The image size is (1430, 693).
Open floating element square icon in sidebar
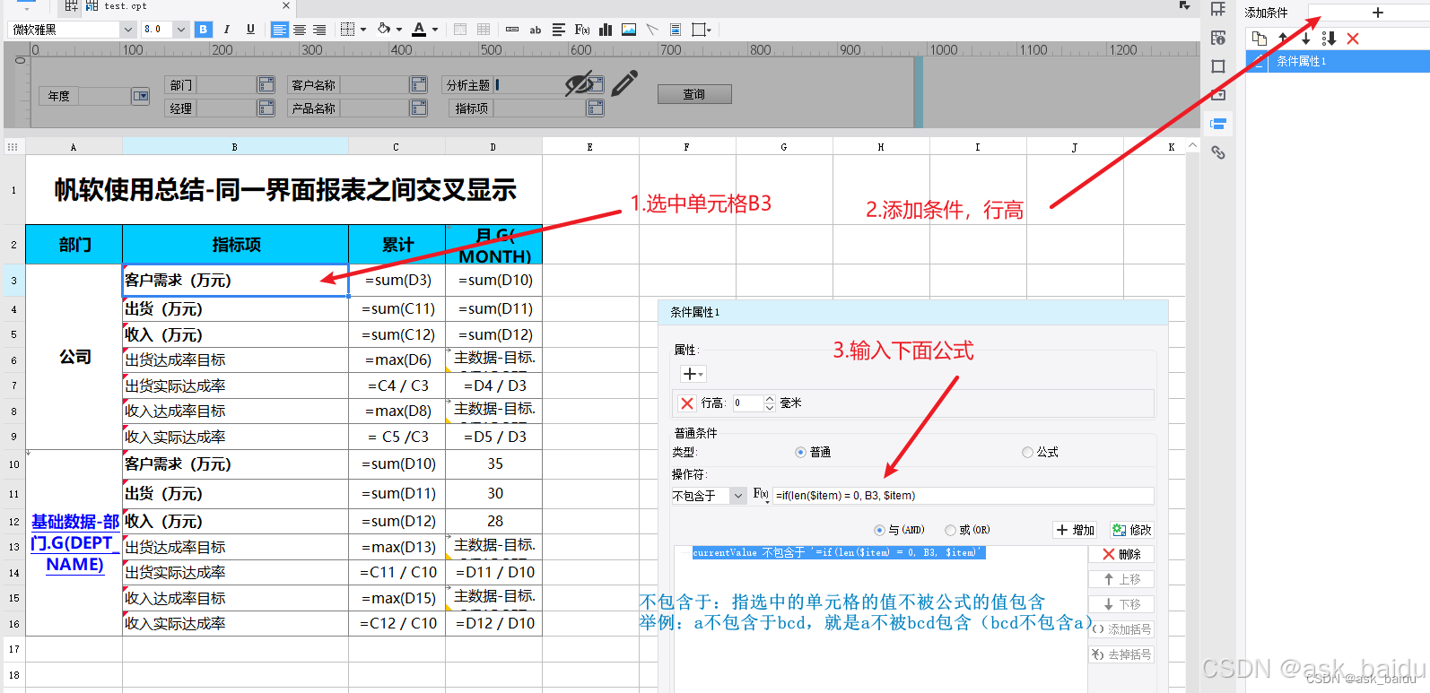(1218, 66)
